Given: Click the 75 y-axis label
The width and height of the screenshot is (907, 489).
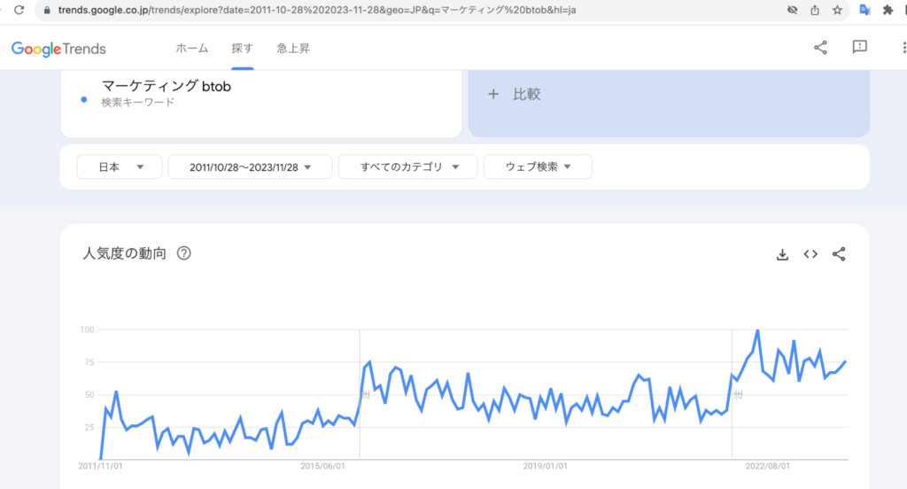Looking at the screenshot, I should [89, 362].
